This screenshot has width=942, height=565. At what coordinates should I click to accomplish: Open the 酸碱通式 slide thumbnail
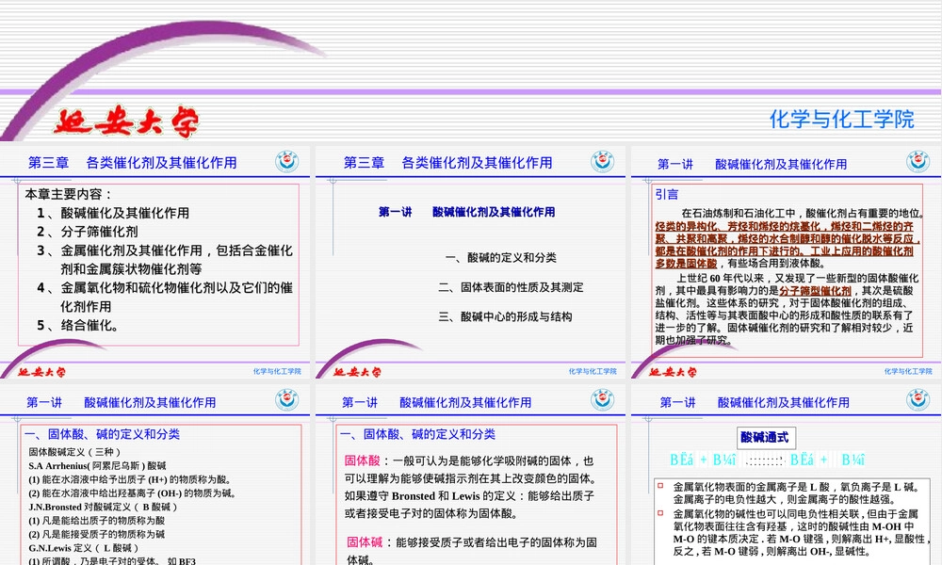(786, 475)
